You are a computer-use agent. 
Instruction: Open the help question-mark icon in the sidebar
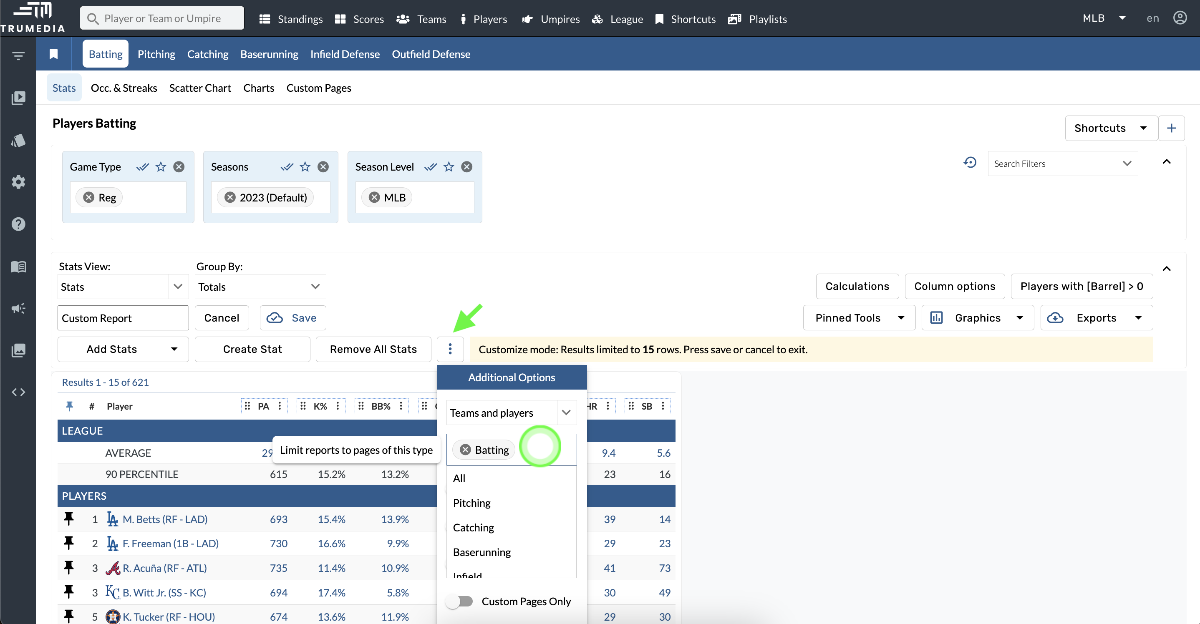(18, 224)
